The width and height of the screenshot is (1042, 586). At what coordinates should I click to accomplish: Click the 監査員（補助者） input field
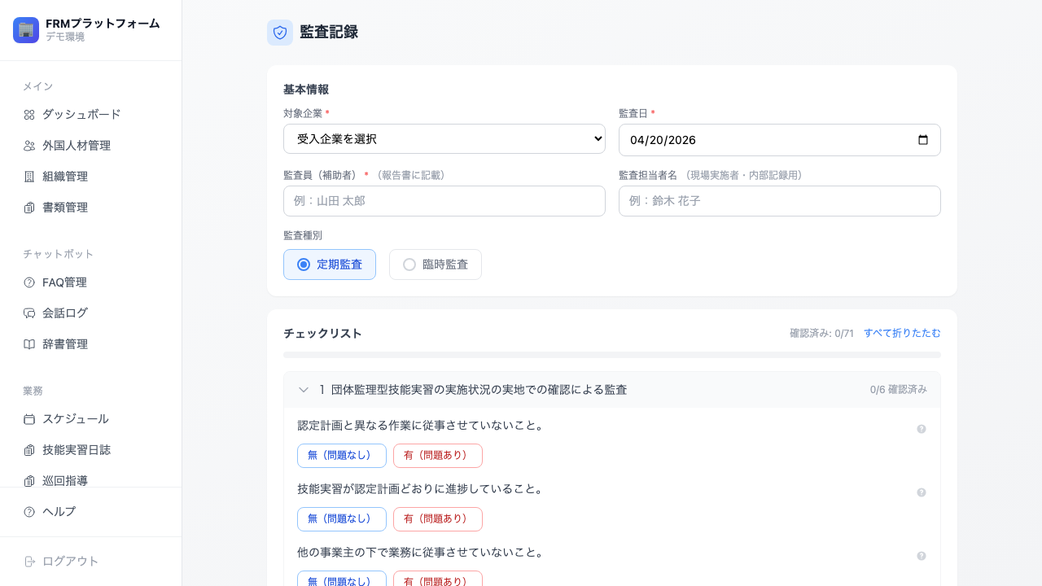click(x=444, y=201)
